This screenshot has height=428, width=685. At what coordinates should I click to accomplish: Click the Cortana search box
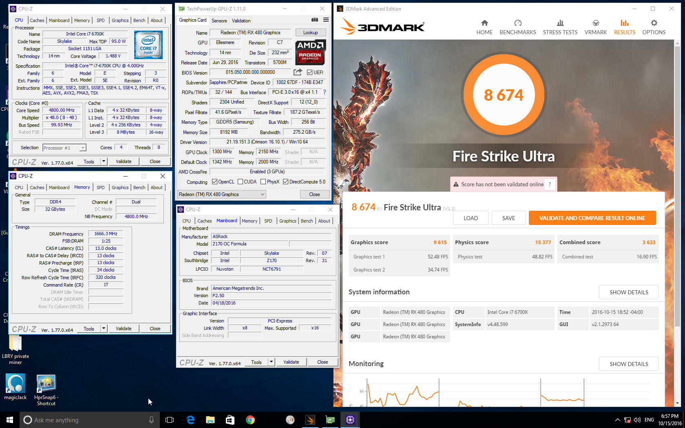(x=90, y=420)
